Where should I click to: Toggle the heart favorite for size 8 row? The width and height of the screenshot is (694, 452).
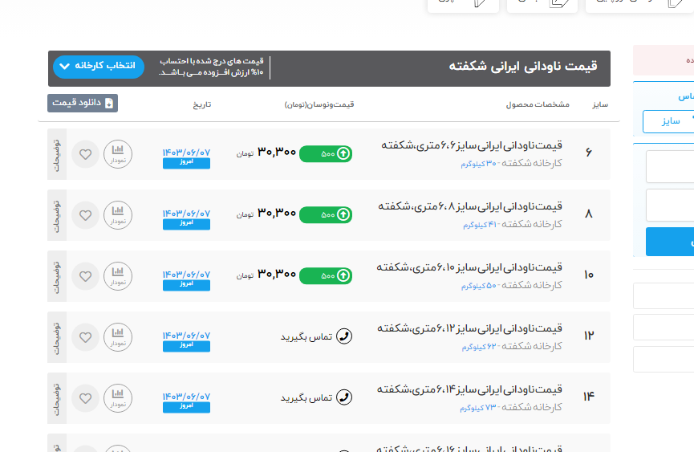[84, 215]
